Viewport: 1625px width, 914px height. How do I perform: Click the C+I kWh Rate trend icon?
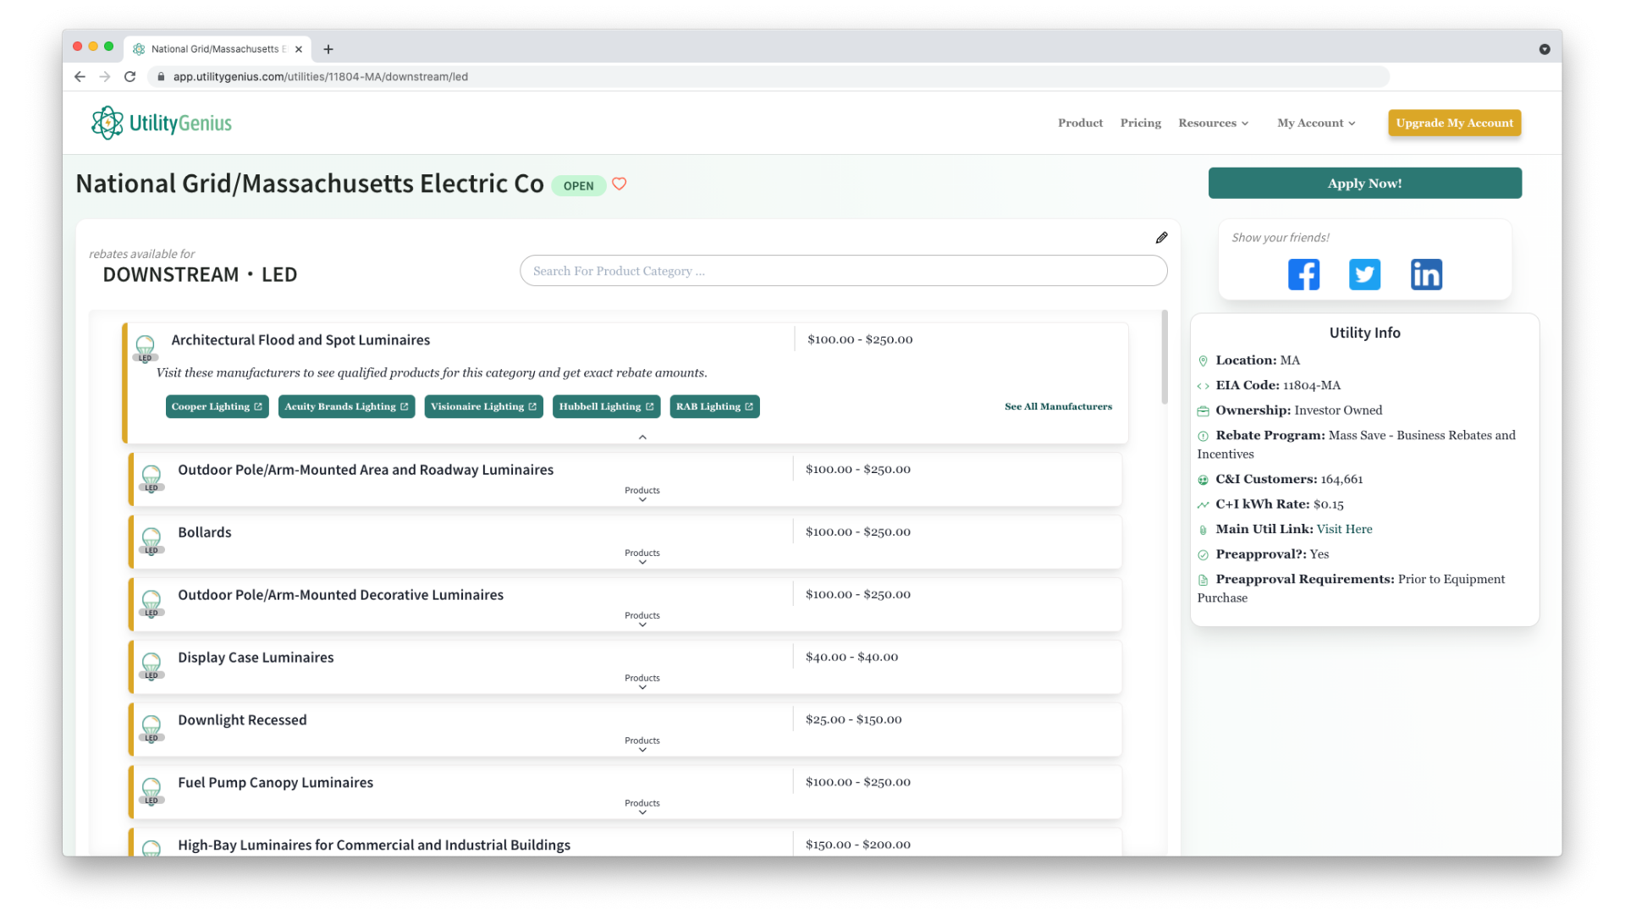(1203, 504)
